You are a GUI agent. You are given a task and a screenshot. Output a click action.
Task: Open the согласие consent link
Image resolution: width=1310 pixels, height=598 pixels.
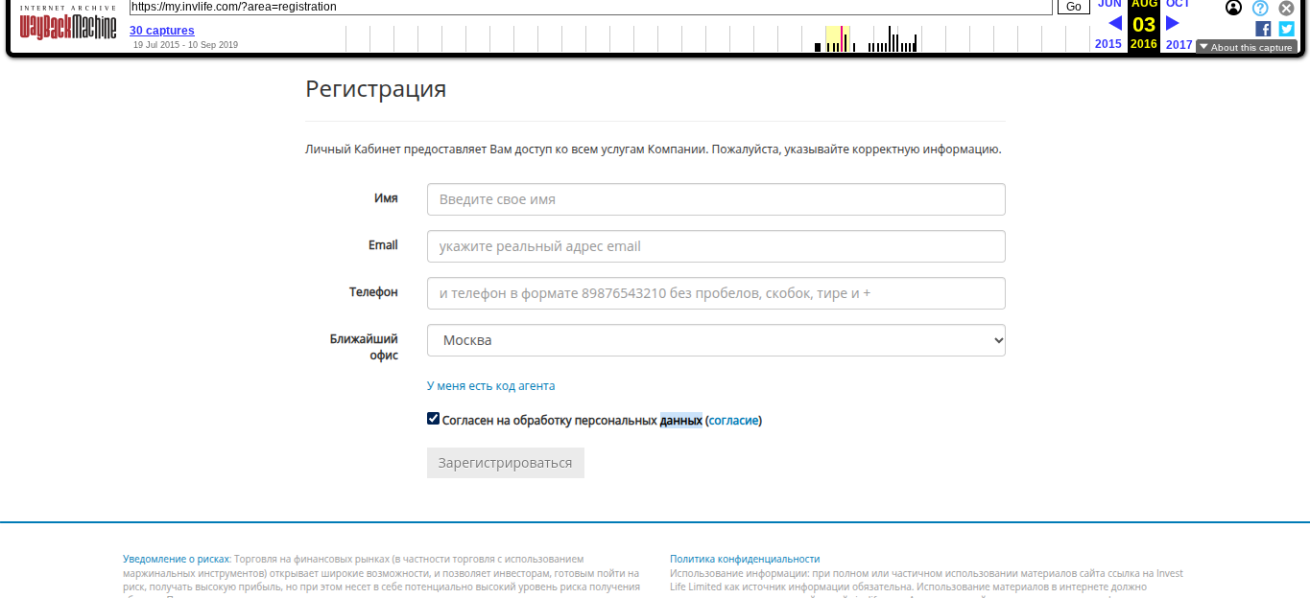point(734,421)
